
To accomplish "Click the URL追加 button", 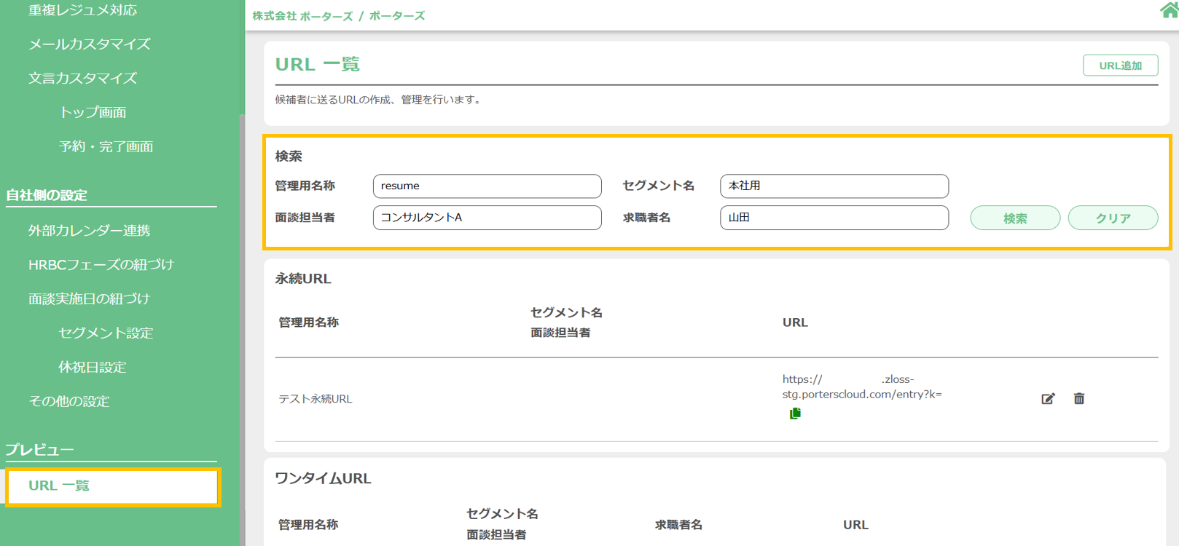I will (x=1120, y=66).
